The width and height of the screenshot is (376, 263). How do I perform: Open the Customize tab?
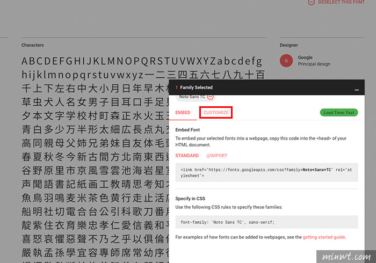(x=216, y=113)
